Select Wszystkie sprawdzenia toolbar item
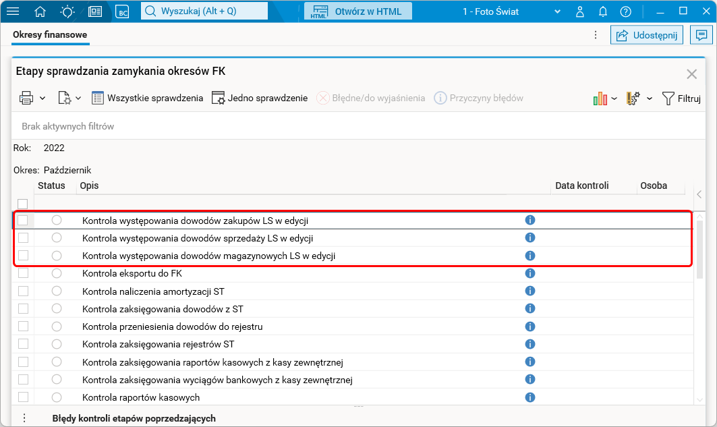 [147, 98]
